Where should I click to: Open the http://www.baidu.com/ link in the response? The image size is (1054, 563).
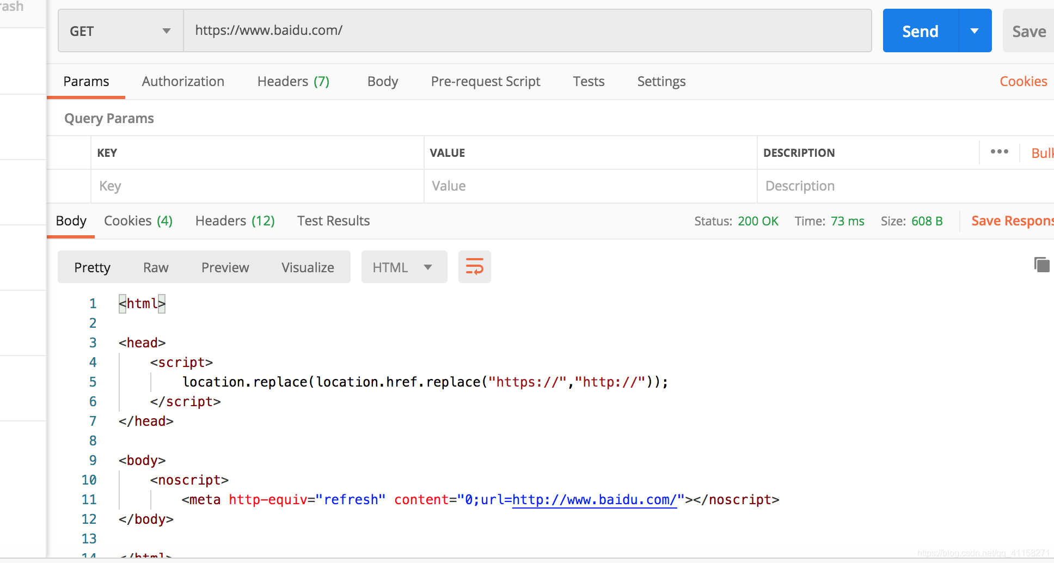(595, 499)
